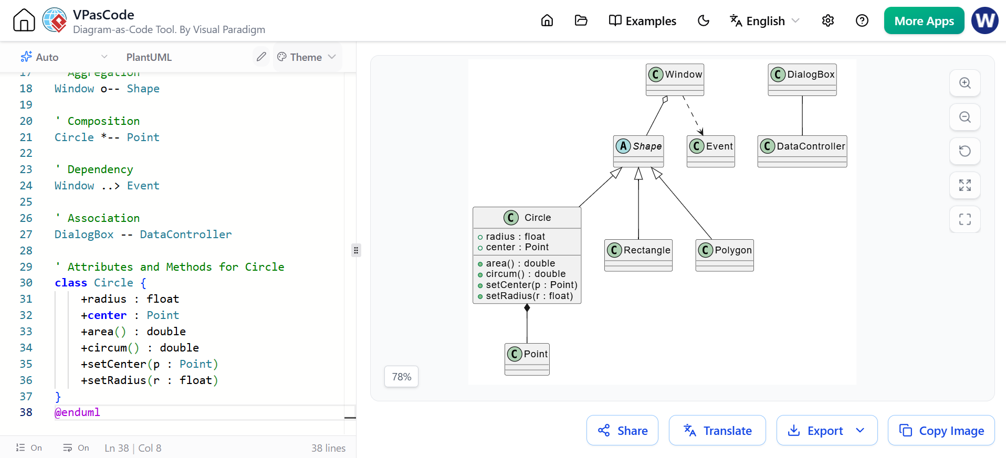1006x458 pixels.
Task: Open the home icon in top navigation
Action: click(x=547, y=20)
